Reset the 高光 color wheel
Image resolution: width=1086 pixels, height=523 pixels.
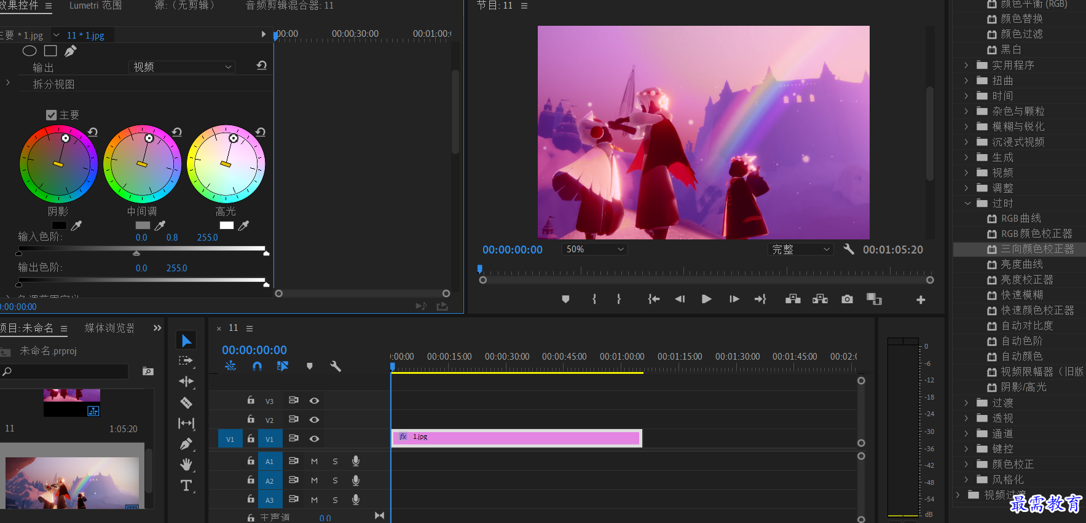pos(261,132)
